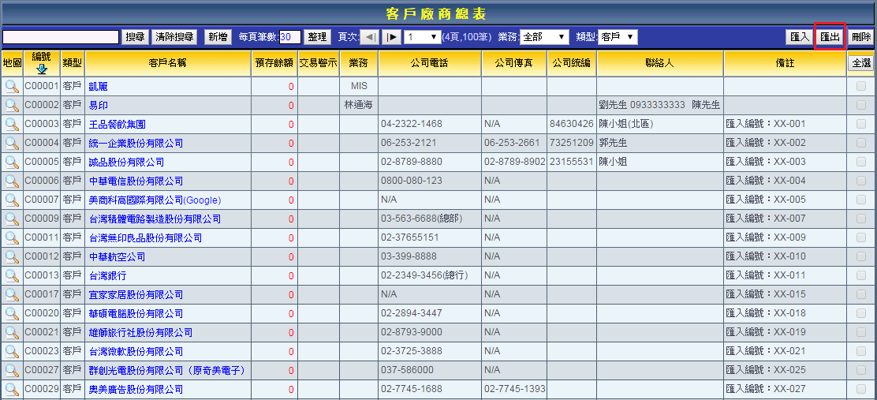Go to the next page arrow button
Screen dimensions: 877x400
391,37
